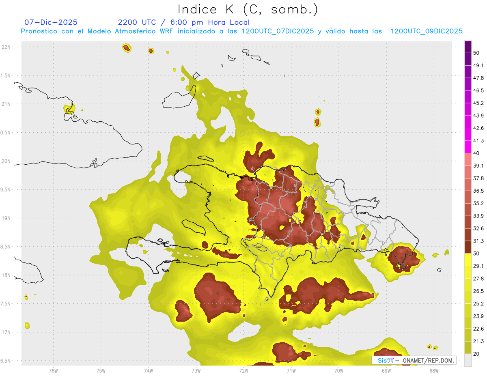This screenshot has height=376, width=487.
Task: Click the 1200UTC_07DIC2025 initialization time text
Action: tap(278, 31)
